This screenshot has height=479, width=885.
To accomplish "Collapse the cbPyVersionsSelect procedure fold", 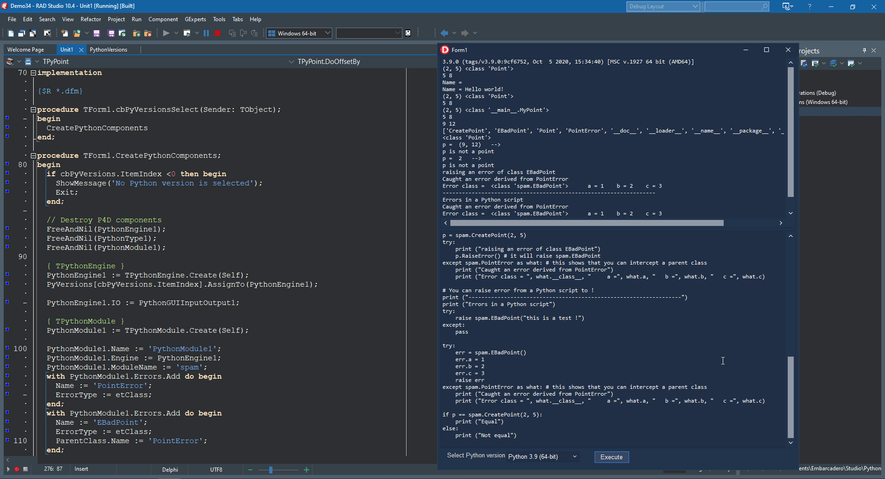I will click(33, 110).
